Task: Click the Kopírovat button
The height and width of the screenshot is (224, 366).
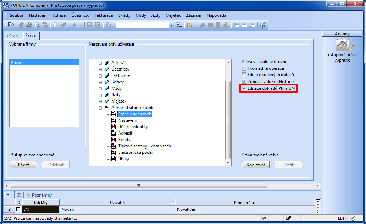Action: pyautogui.click(x=256, y=165)
